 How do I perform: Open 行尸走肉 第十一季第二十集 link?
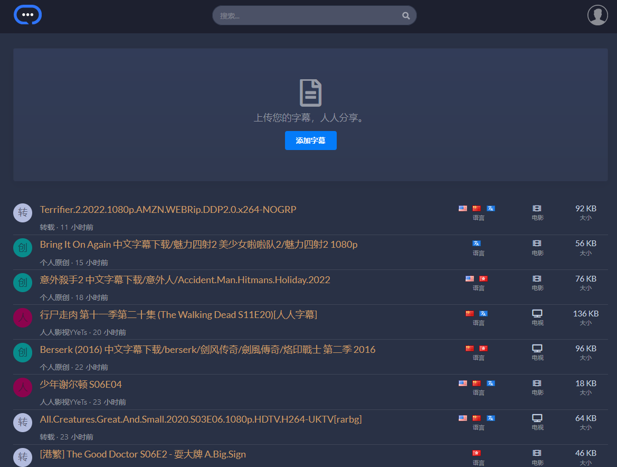[178, 315]
